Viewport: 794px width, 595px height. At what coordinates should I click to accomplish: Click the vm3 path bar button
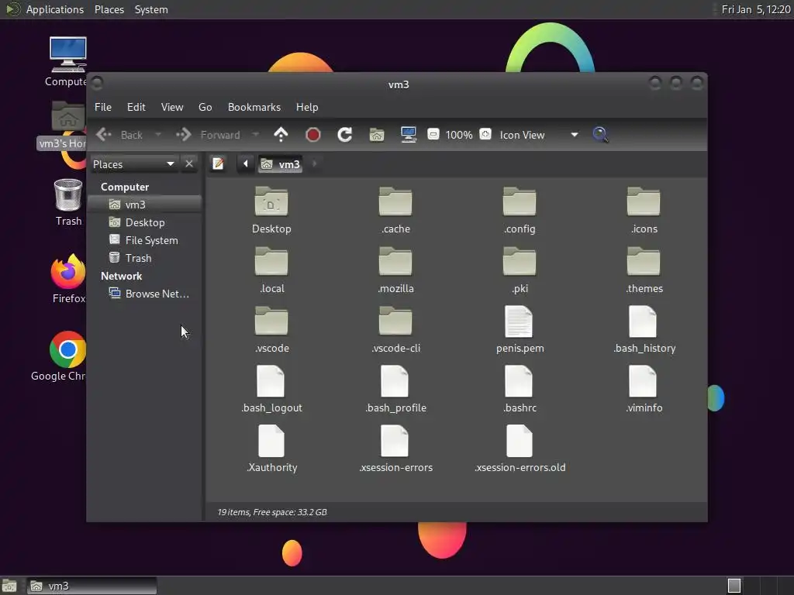280,164
